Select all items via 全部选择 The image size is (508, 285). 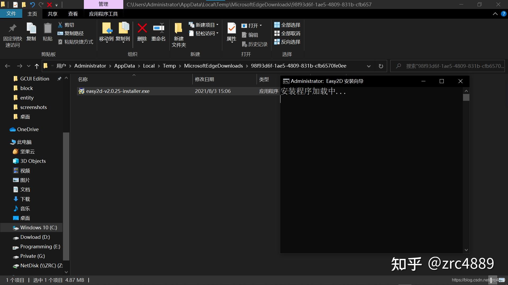(x=288, y=25)
